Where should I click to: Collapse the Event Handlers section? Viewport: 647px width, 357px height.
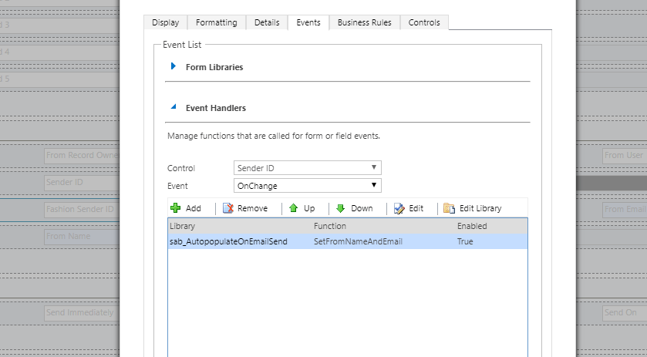tap(174, 108)
